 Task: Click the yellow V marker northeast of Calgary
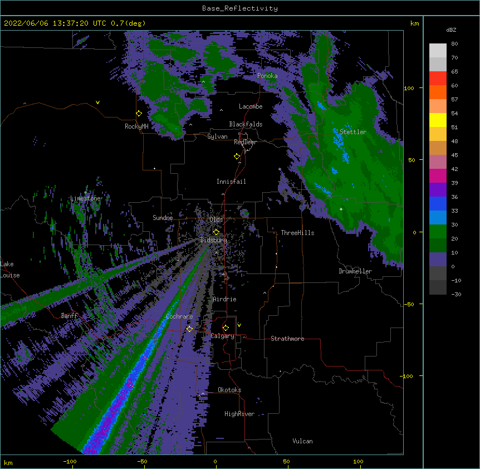pyautogui.click(x=239, y=325)
